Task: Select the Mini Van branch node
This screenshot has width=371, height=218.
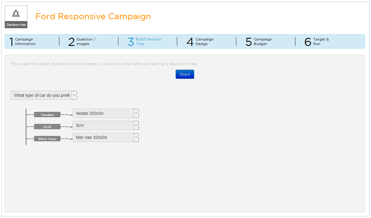Action: point(47,139)
